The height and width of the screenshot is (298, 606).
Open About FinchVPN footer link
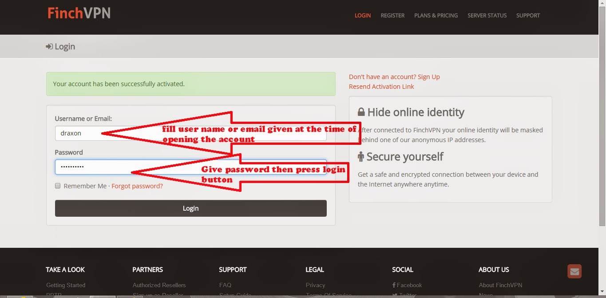(x=500, y=285)
